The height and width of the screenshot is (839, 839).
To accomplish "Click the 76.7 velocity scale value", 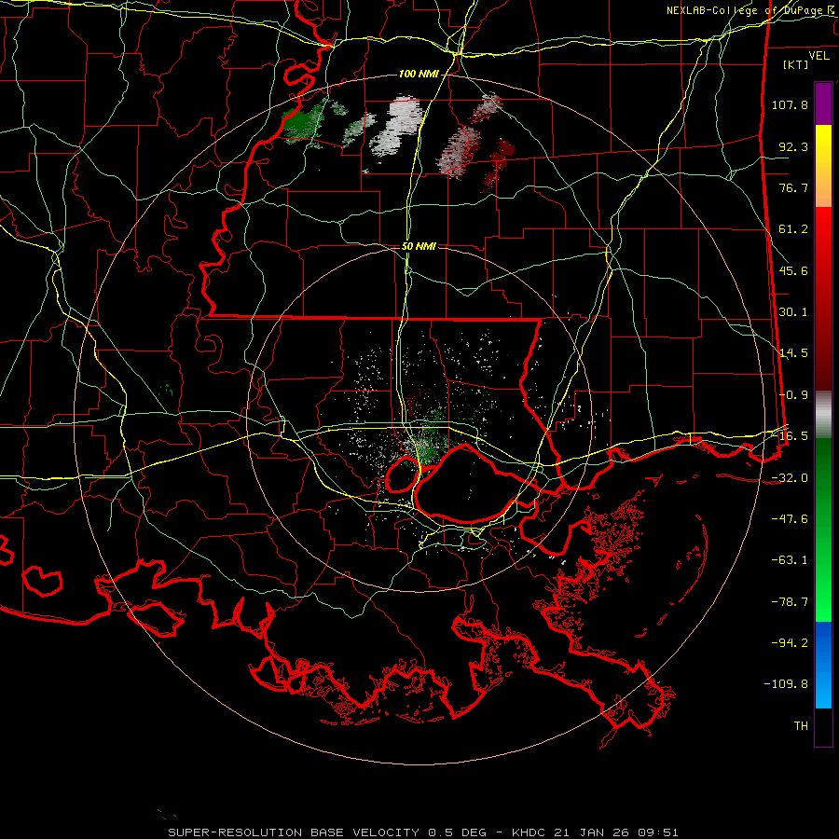I will [x=793, y=187].
